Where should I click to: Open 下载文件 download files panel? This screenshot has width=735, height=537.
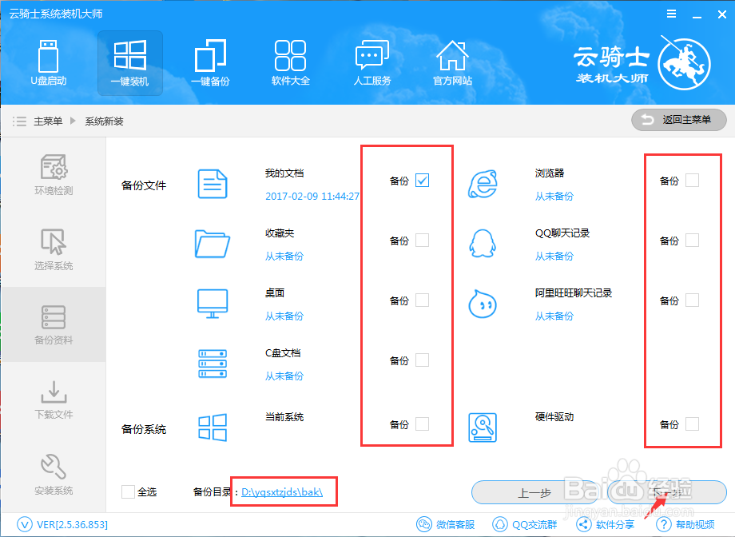point(53,400)
